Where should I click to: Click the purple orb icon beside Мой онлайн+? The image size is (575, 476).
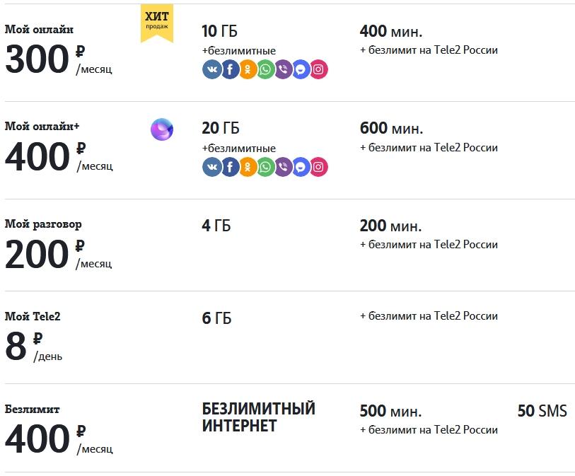(x=162, y=129)
